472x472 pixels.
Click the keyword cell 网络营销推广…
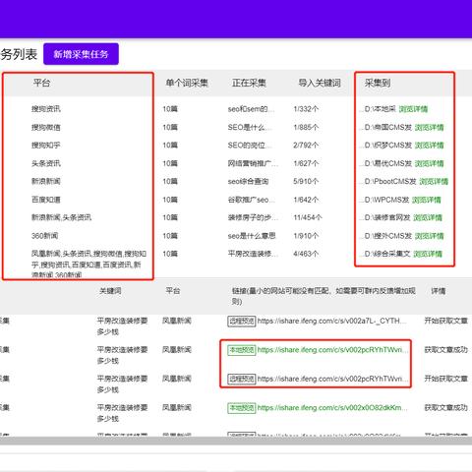253,163
